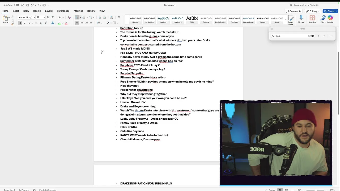Increase font size with larger A
This screenshot has height=191, width=340.
pos(48,17)
